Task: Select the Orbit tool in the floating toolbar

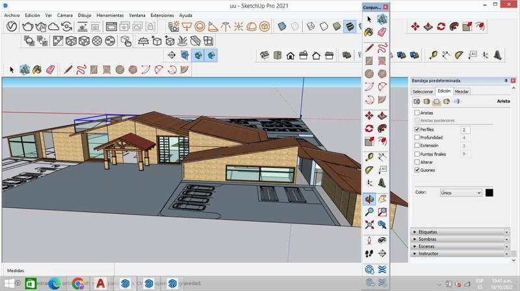Action: [x=369, y=199]
